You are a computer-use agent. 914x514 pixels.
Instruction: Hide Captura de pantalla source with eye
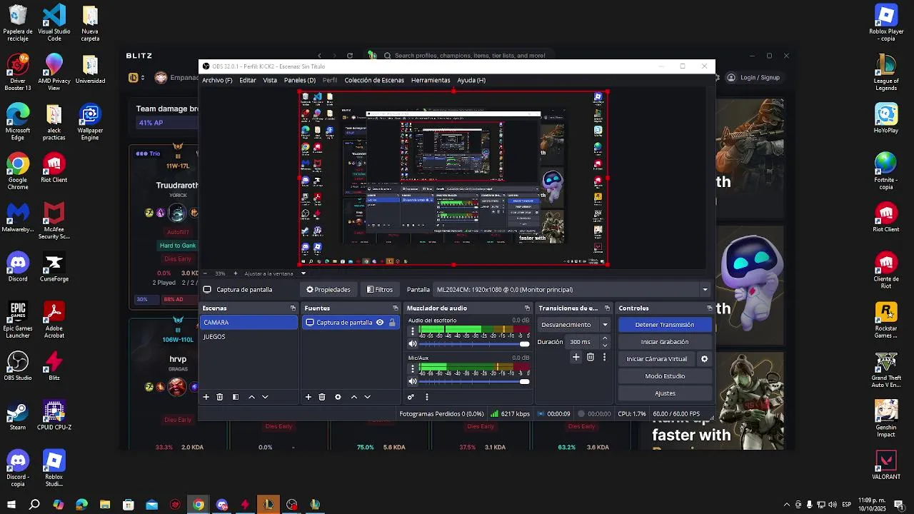click(380, 323)
